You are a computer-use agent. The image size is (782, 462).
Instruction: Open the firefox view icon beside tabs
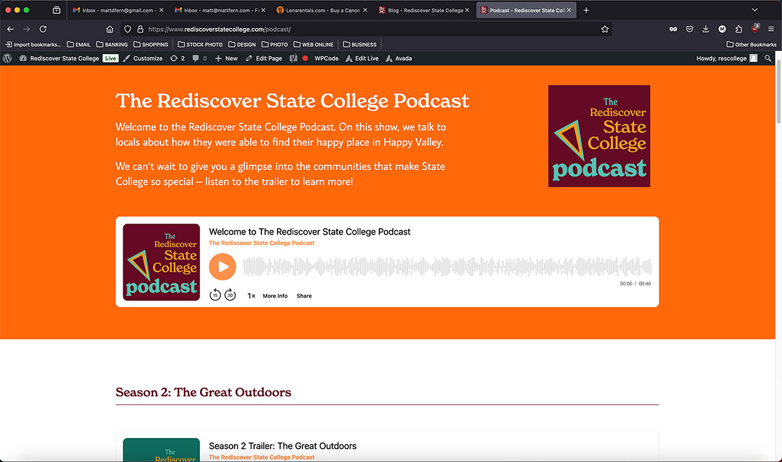click(x=57, y=10)
